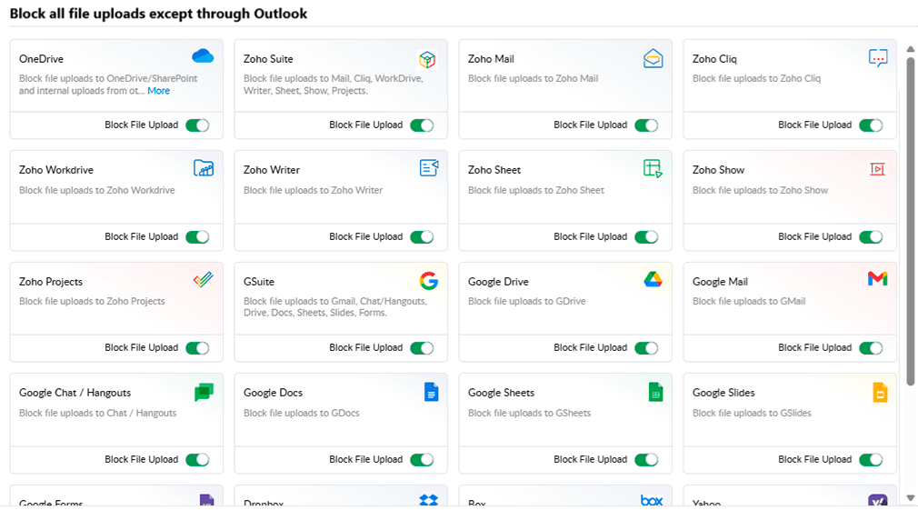Toggle Block File Upload for Zoho Show
The image size is (918, 510).
click(x=871, y=237)
